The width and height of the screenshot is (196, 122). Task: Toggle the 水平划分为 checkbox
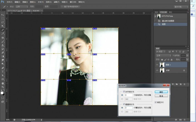coord(124,92)
